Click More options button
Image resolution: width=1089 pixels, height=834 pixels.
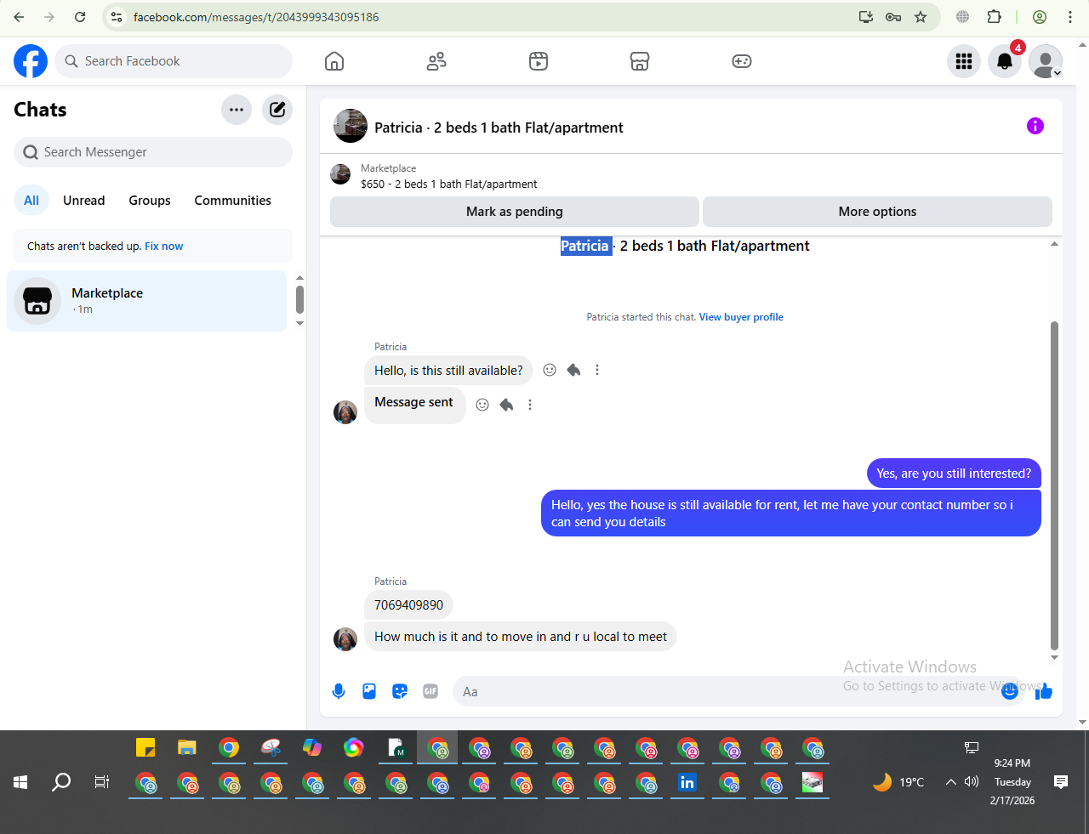tap(877, 212)
